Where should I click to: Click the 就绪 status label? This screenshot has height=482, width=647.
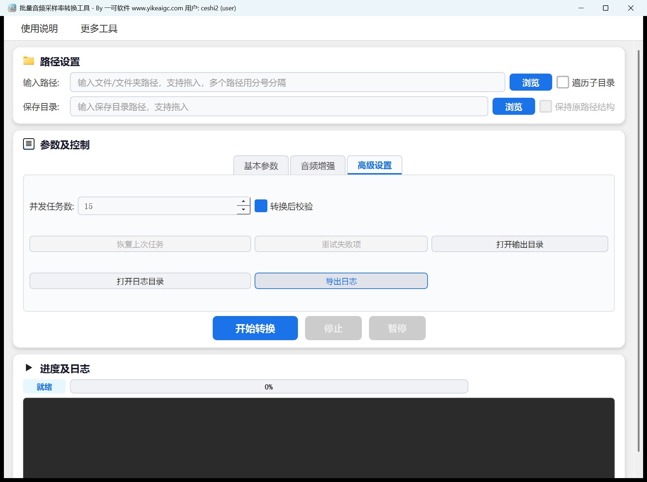tap(44, 386)
